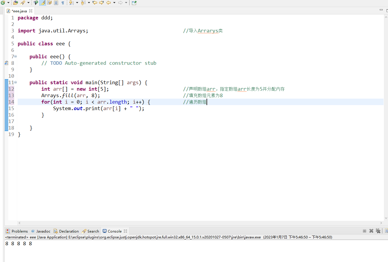Click the Remove Launch X in Console toolbar
This screenshot has height=262, width=388.
tap(371, 231)
